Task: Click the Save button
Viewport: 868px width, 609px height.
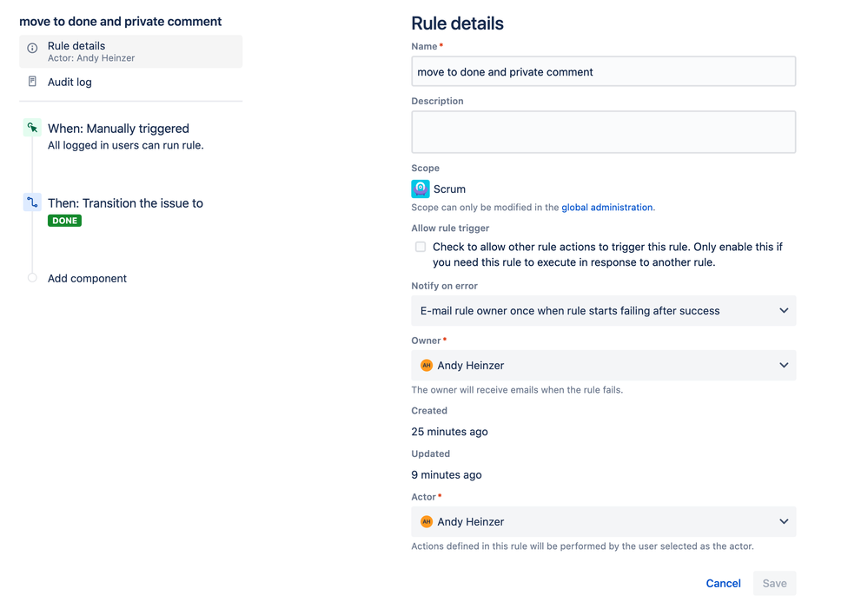Action: click(774, 584)
